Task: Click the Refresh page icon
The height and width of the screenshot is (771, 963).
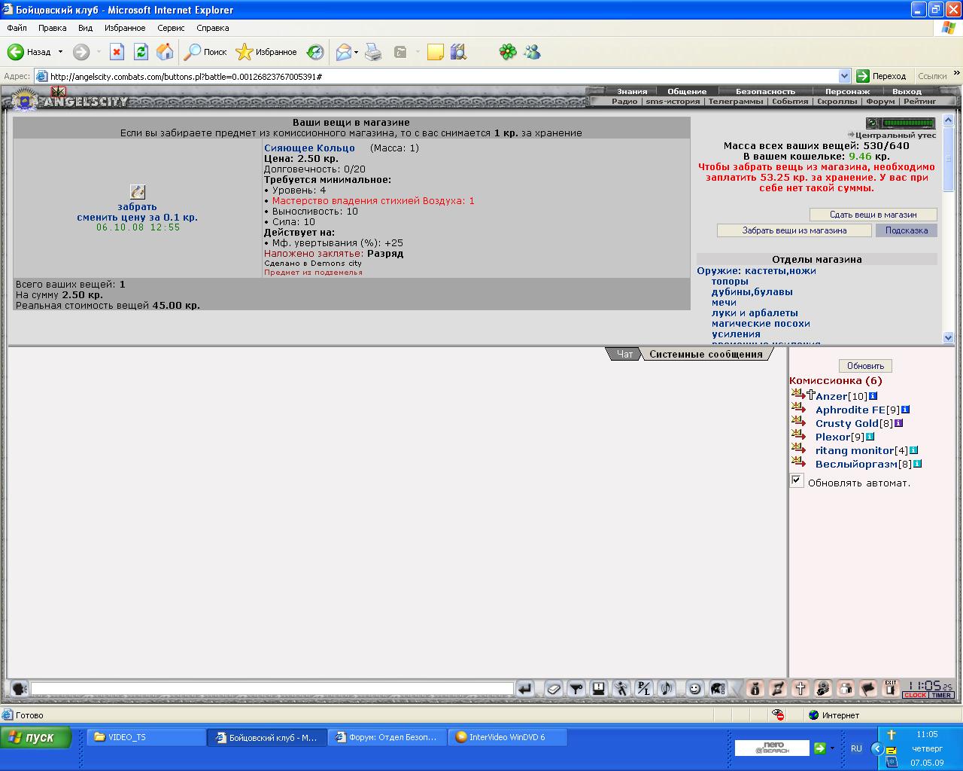Action: coord(141,52)
